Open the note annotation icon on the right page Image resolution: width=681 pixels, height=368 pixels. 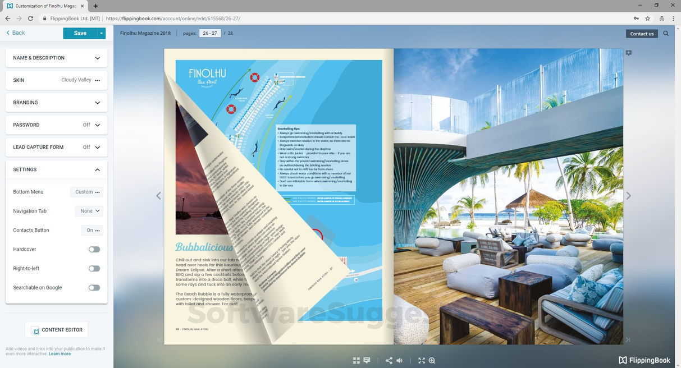(628, 52)
